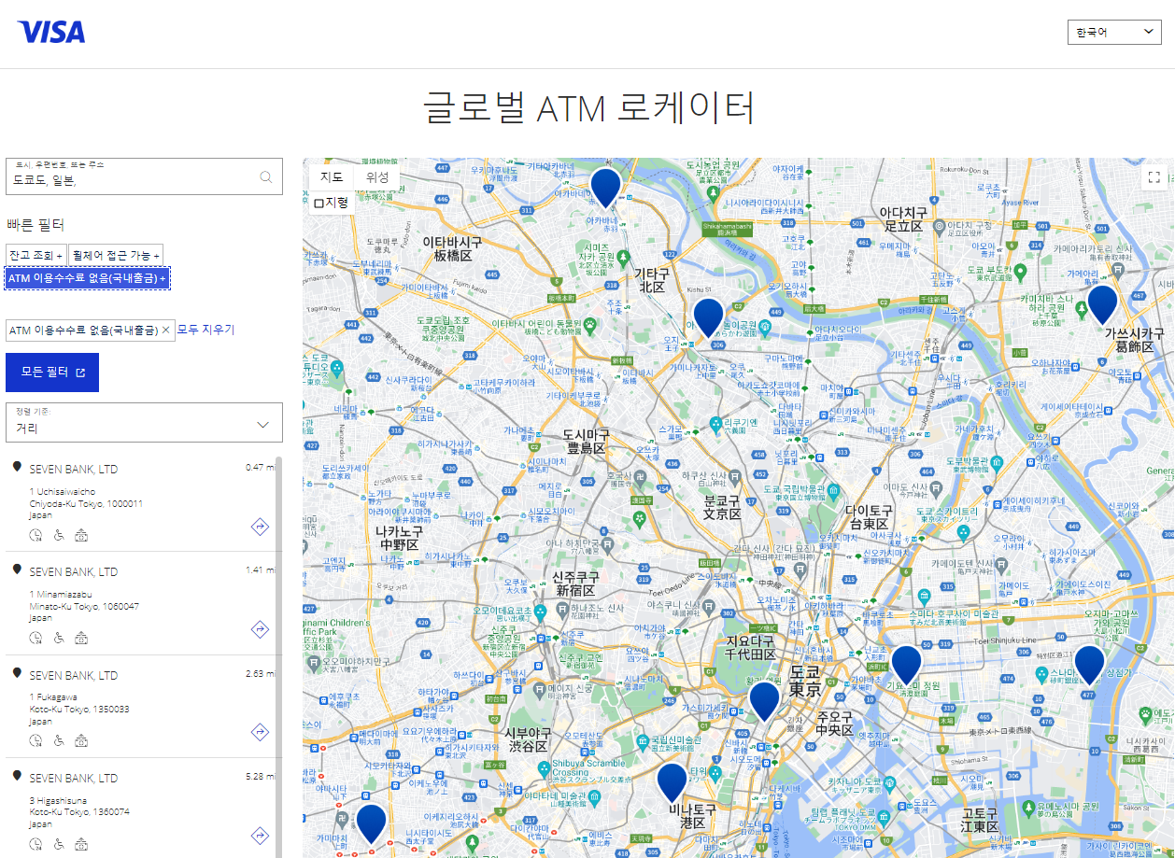1175x858 pixels.
Task: Click the wheelchair icon for 1 Uchisaiwaicho
Action: click(x=59, y=535)
